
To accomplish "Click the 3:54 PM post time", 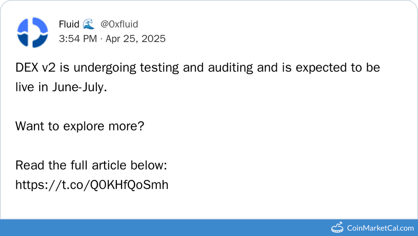I will point(78,39).
